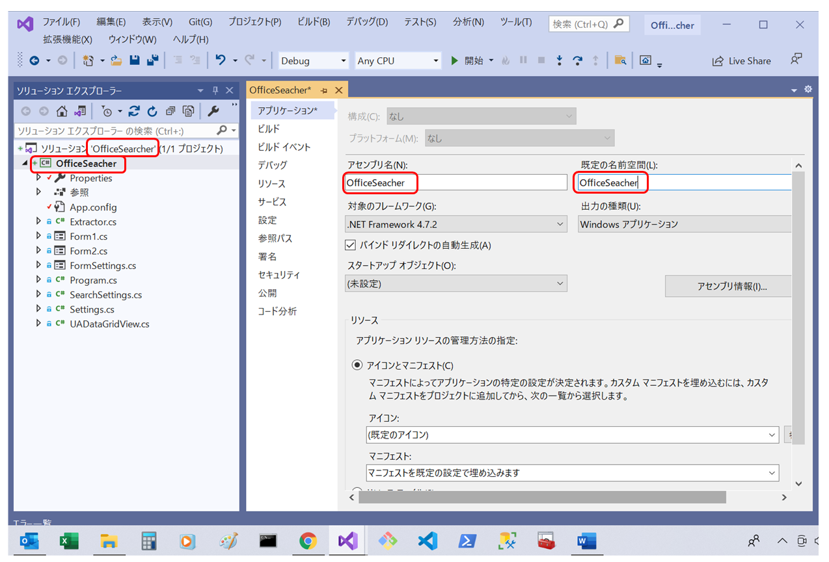Open the Debug configuration dropdown
The width and height of the screenshot is (829, 562).
coord(314,60)
